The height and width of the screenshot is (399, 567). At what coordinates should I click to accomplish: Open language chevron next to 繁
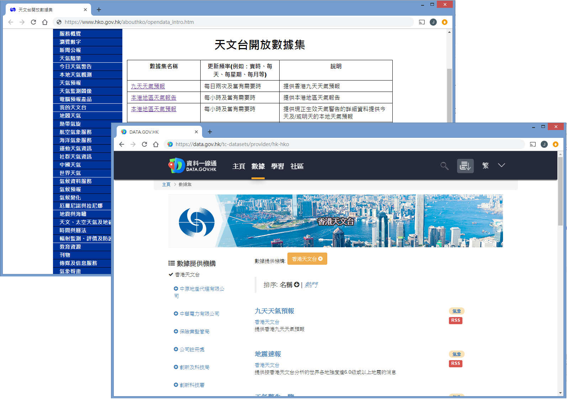502,165
